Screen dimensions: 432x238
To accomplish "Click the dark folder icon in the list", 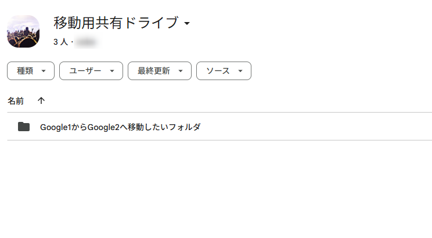I will point(24,127).
